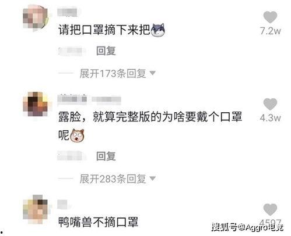Open the second commenter's blurred username
The image size is (291, 236).
point(89,99)
